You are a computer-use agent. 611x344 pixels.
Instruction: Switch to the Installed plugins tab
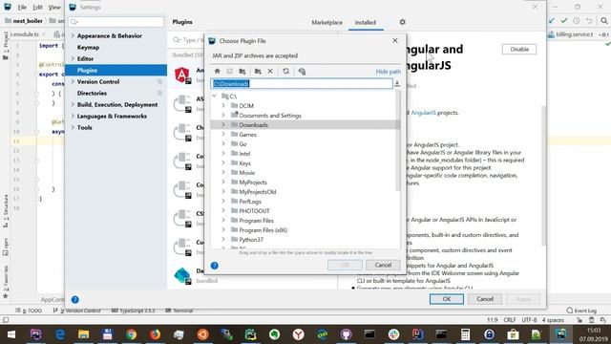[365, 23]
